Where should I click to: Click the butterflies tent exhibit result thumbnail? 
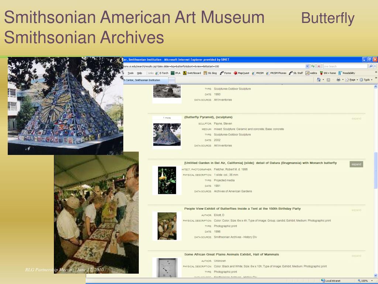[x=167, y=226]
